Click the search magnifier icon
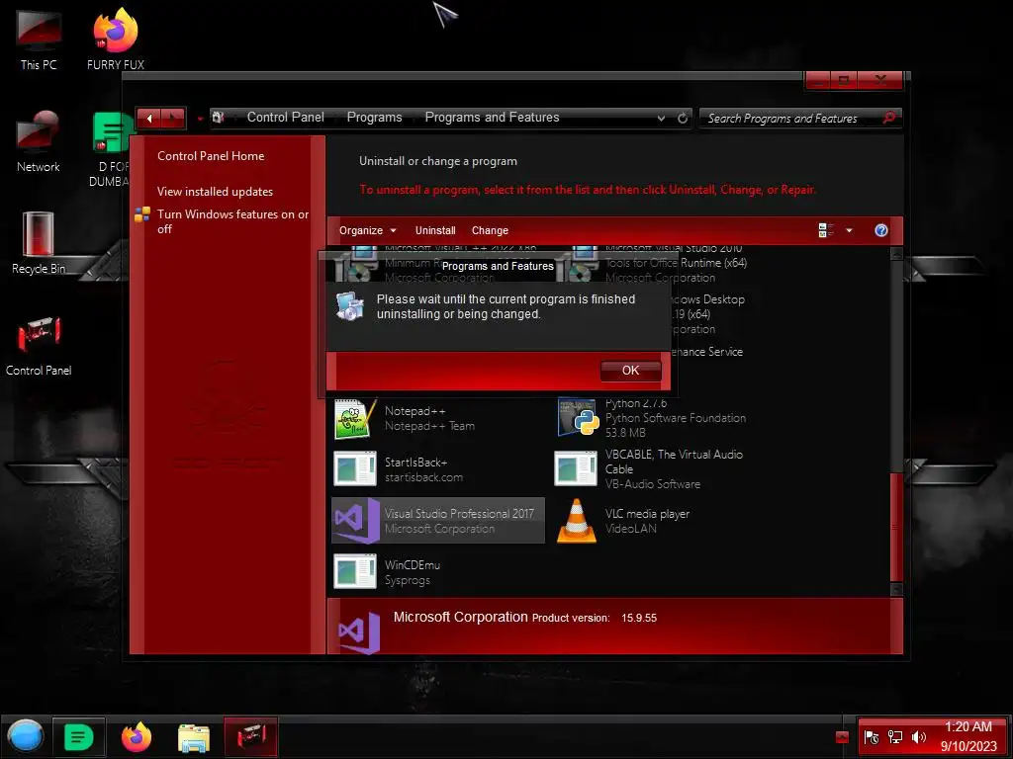This screenshot has width=1013, height=759. (889, 118)
